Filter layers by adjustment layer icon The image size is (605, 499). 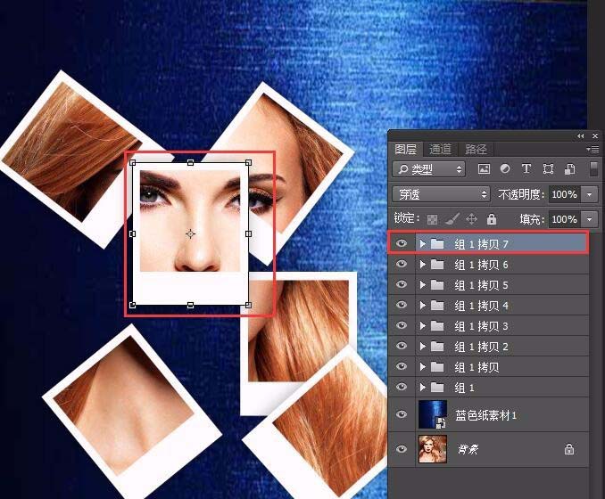(505, 168)
